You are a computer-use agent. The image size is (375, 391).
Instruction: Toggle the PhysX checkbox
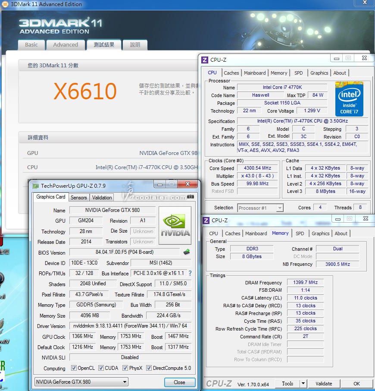tap(125, 368)
